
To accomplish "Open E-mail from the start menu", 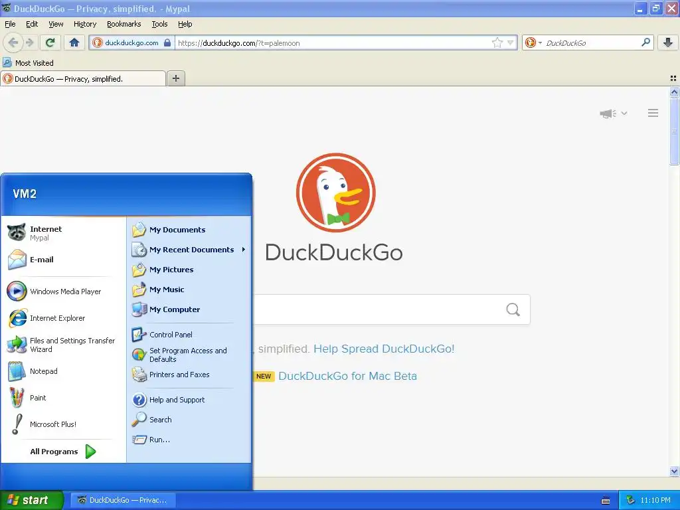I will click(63, 260).
